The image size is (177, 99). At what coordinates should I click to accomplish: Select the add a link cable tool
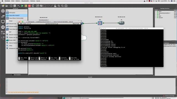(3, 38)
